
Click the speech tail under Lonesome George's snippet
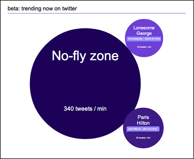[128, 42]
